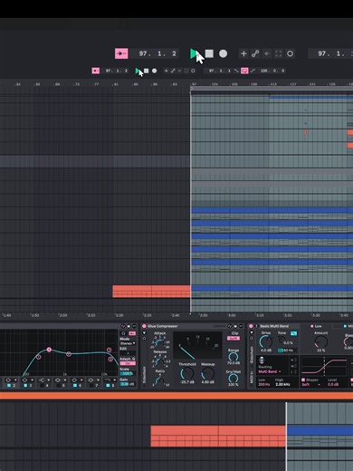Screen dimensions: 353x471
Task: Click the EQ Eight Scale 100% slider
Action: coord(128,373)
